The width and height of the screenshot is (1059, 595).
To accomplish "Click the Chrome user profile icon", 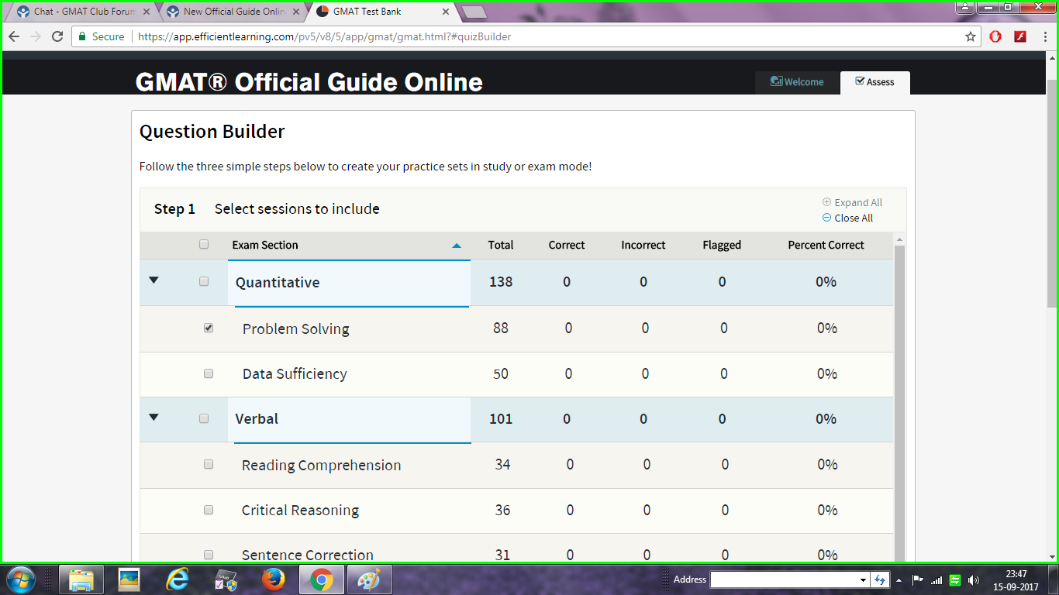I will click(964, 7).
